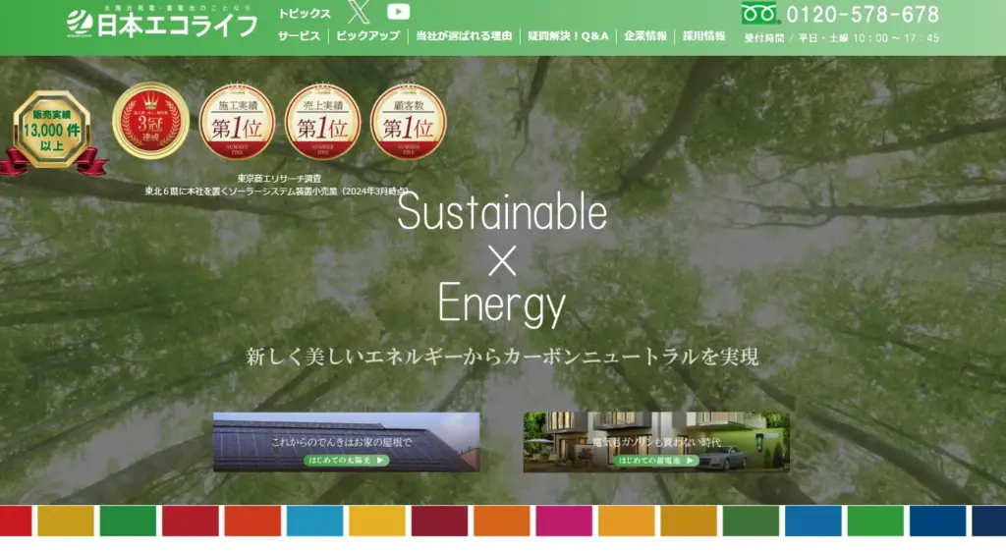Click the leftmost green tile in the color strip
1006x551 pixels.
point(128,521)
